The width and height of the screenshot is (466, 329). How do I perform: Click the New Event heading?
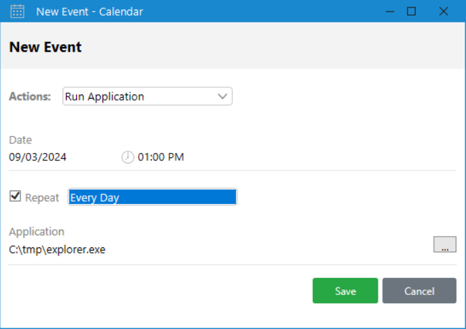(45, 47)
